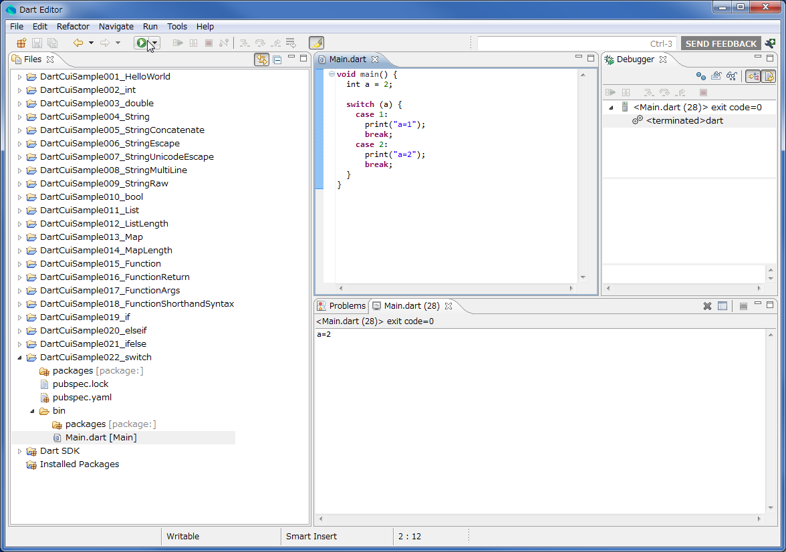Open the dropdown arrow next to Run button
This screenshot has height=552, width=786.
(x=155, y=43)
